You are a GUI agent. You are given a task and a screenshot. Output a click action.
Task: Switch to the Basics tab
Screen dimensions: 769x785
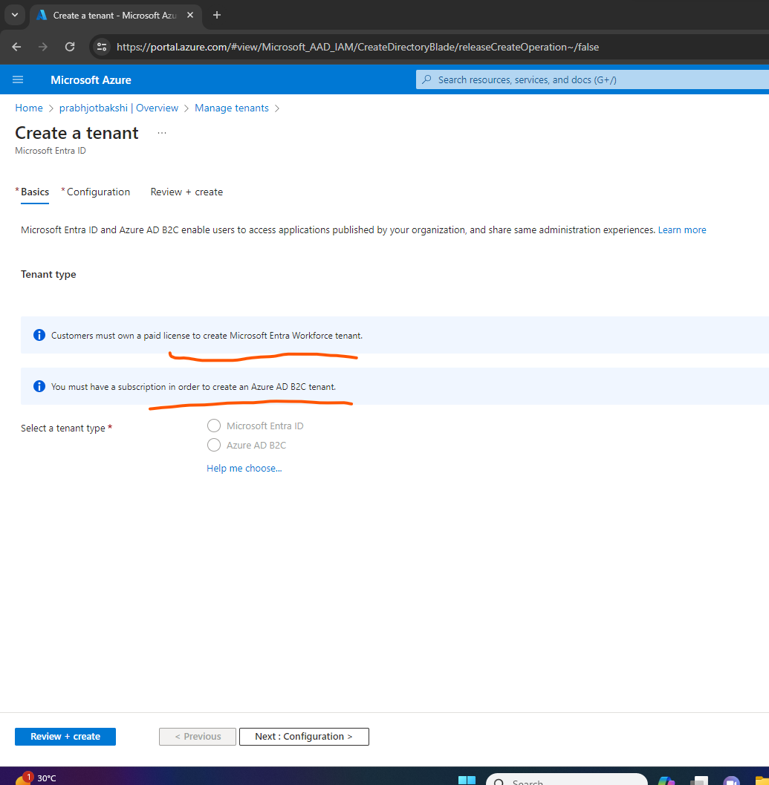[35, 192]
